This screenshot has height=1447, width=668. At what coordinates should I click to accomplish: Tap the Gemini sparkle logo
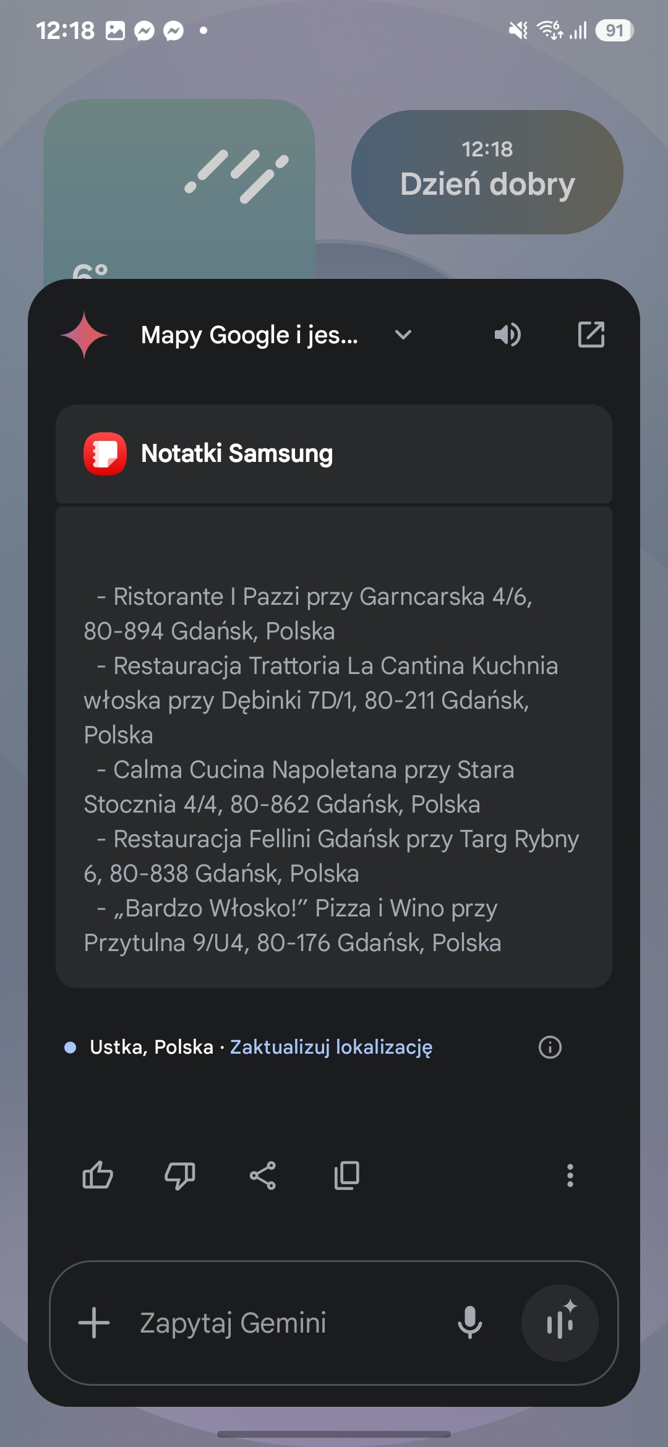click(84, 335)
